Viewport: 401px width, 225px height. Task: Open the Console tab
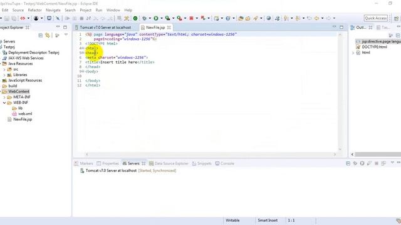(224, 164)
